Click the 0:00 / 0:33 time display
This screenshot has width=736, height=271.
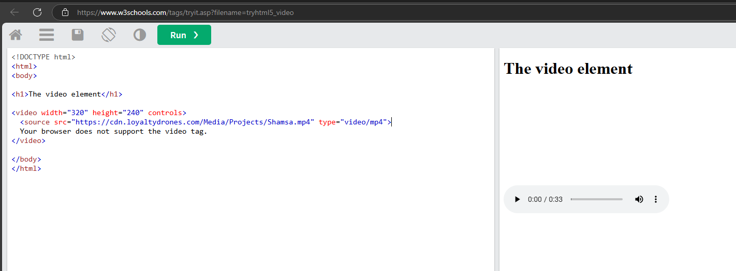(x=545, y=199)
